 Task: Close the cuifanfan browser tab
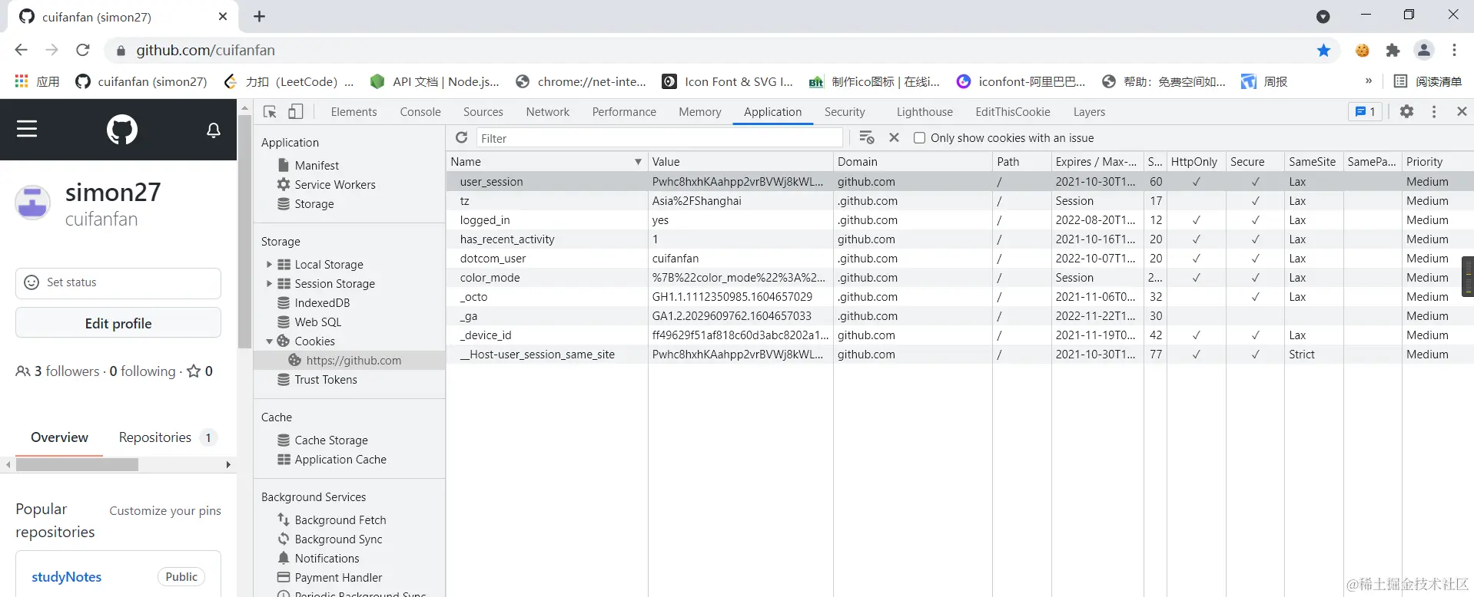click(x=223, y=16)
